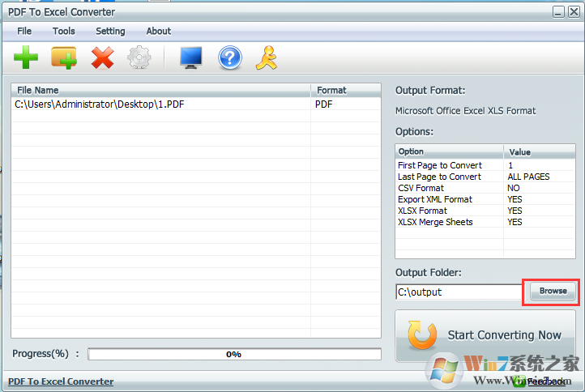Click the Format column header
Screen dimensions: 585x392
tap(346, 90)
